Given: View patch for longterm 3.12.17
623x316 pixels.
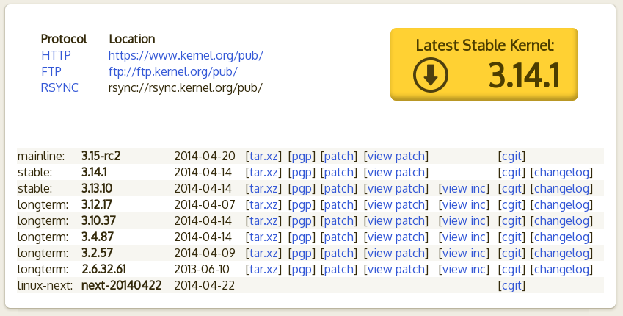Looking at the screenshot, I should [396, 204].
